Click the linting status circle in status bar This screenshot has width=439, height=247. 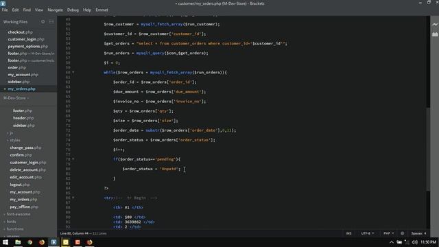tap(403, 233)
